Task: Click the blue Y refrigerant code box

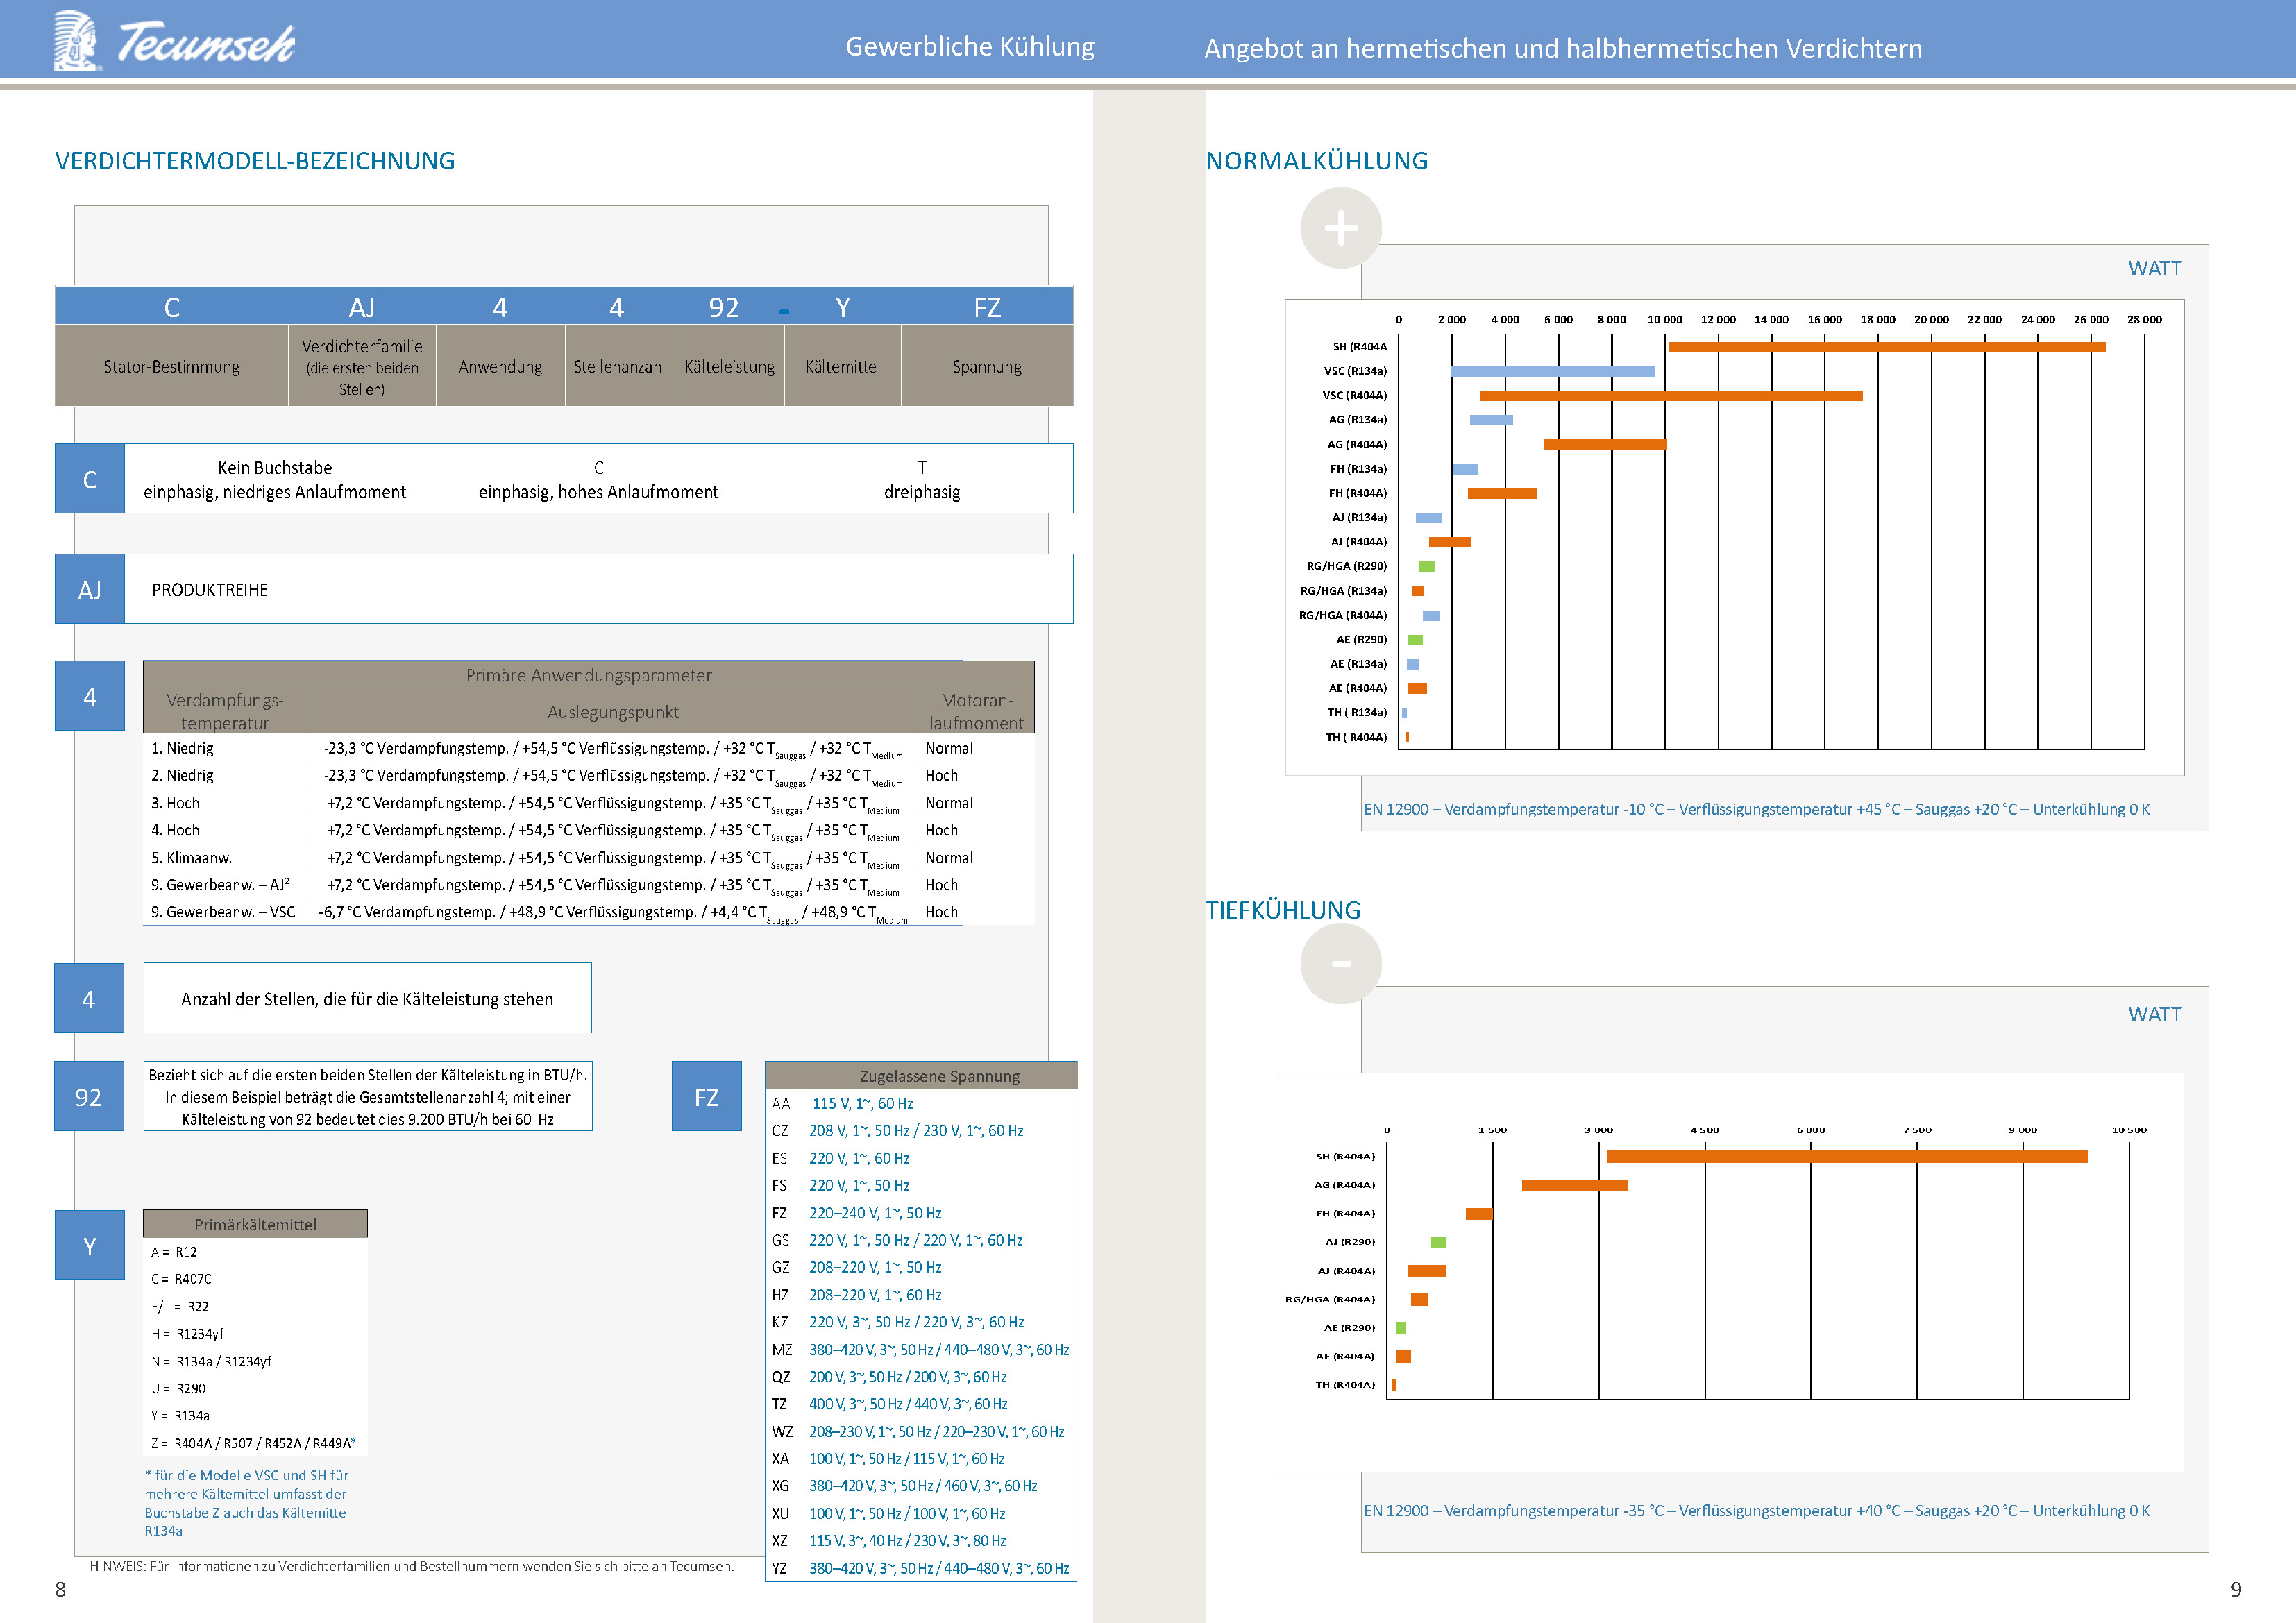Action: click(x=89, y=1245)
